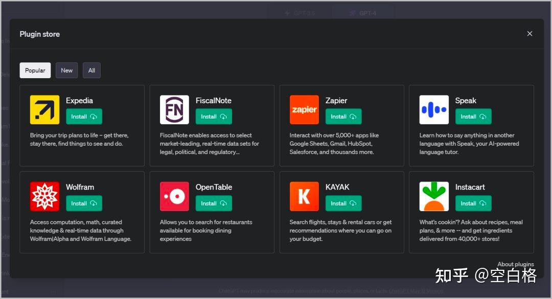Click the Speak plugin logo icon
The image size is (552, 299).
coord(434,109)
